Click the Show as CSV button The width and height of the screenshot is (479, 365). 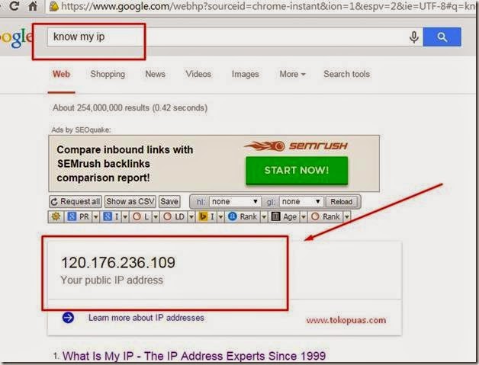[x=130, y=202]
